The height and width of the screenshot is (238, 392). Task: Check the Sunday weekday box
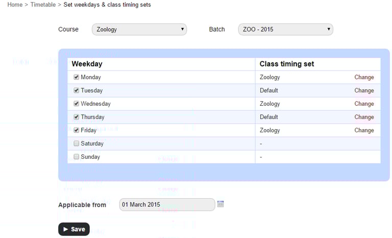click(x=77, y=157)
